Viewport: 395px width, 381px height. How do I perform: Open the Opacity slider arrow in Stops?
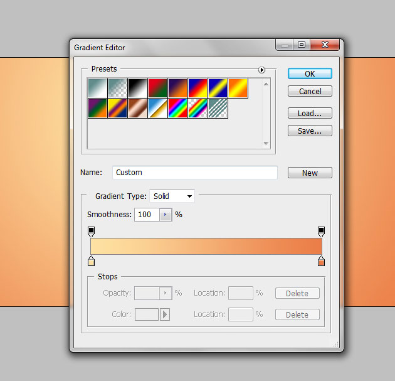(x=166, y=293)
